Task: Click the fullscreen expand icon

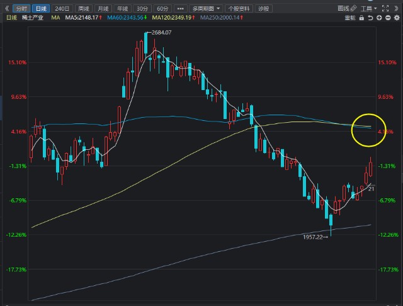Action: click(x=384, y=8)
